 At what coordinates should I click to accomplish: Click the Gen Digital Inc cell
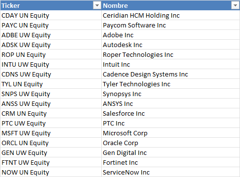pos(171,152)
